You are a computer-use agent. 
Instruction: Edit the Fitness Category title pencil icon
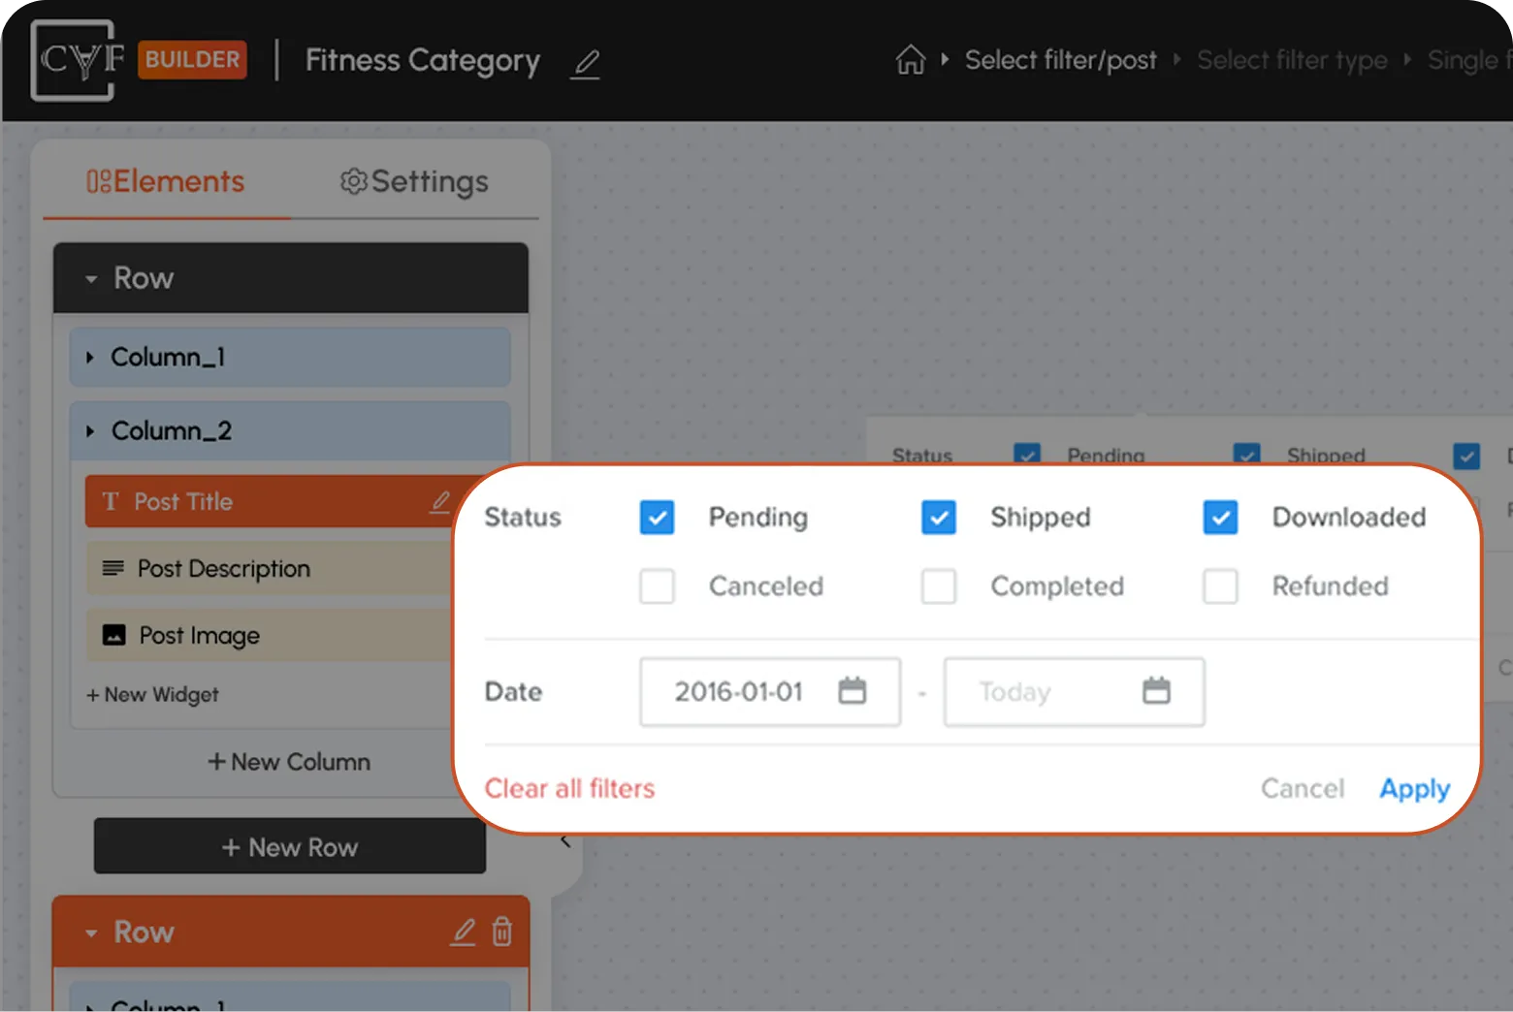(585, 64)
